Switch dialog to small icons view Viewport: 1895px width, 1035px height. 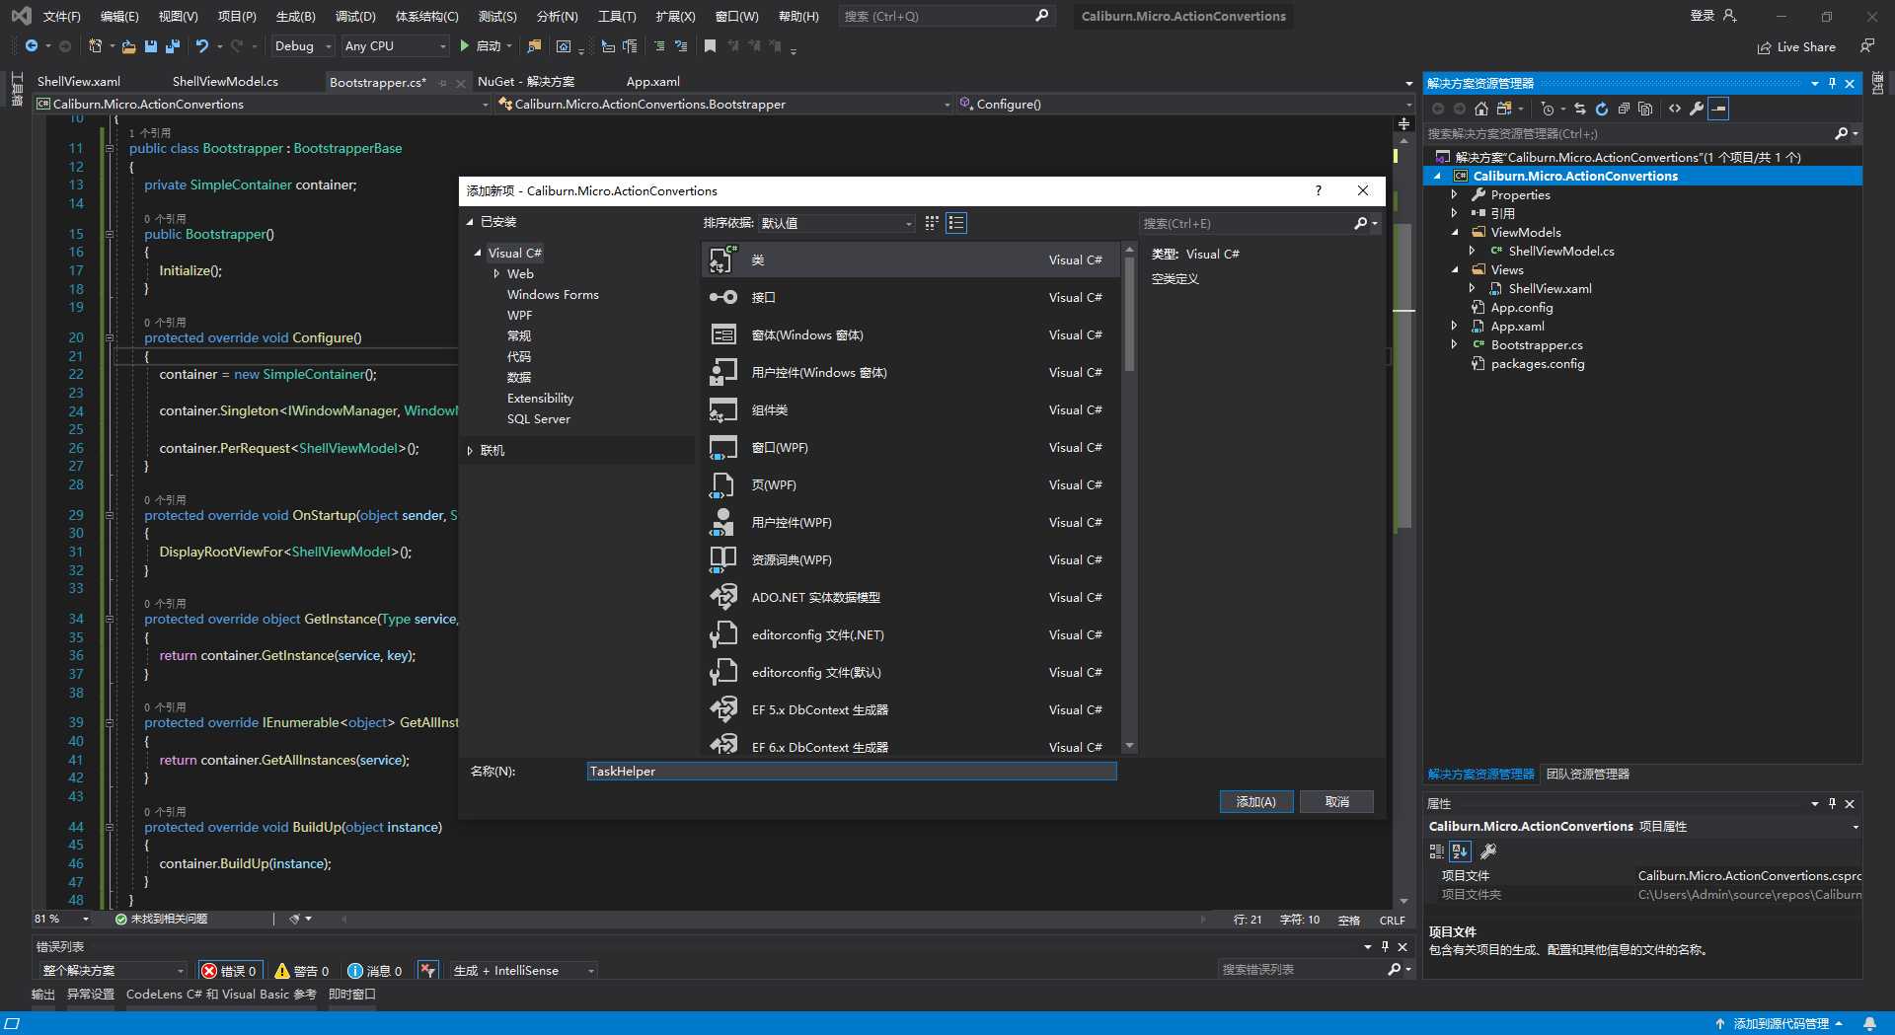932,223
